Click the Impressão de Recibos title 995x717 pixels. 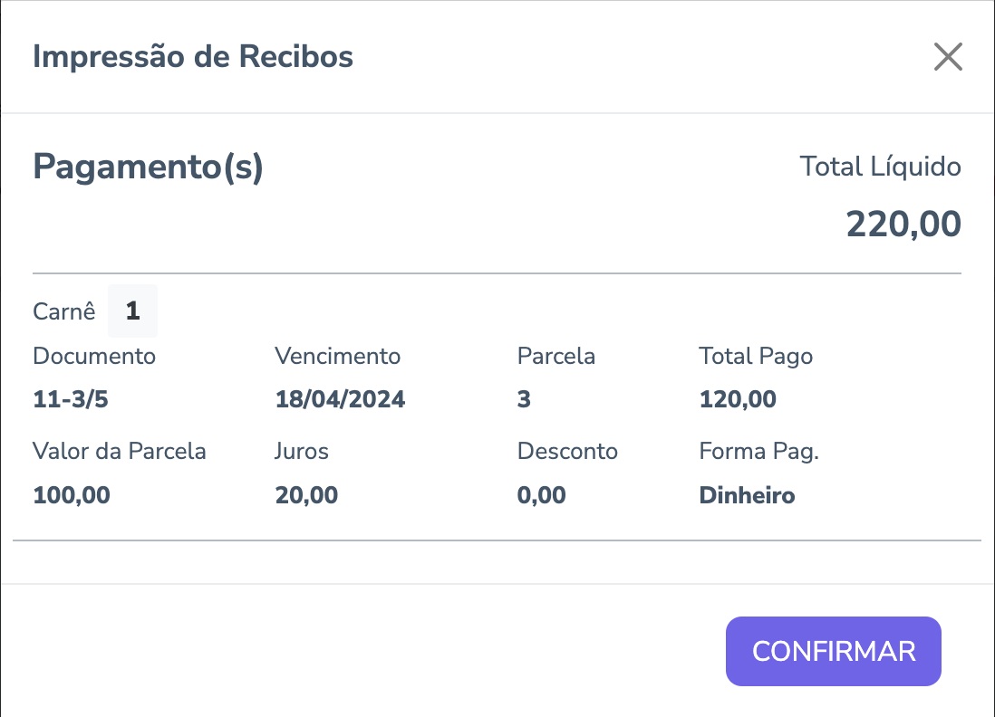pos(193,57)
